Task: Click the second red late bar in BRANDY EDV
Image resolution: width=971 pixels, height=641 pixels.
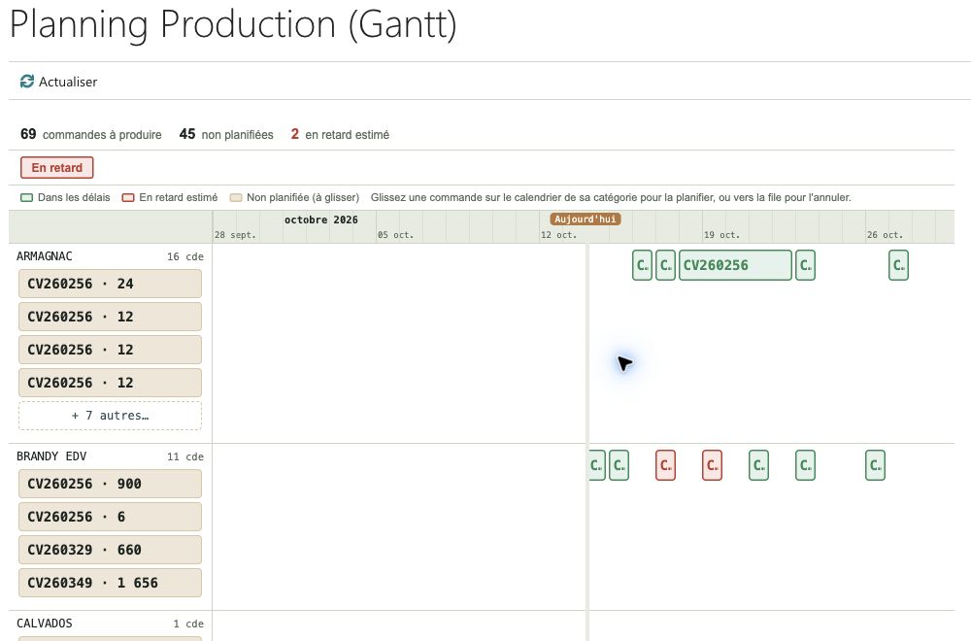Action: [x=712, y=465]
